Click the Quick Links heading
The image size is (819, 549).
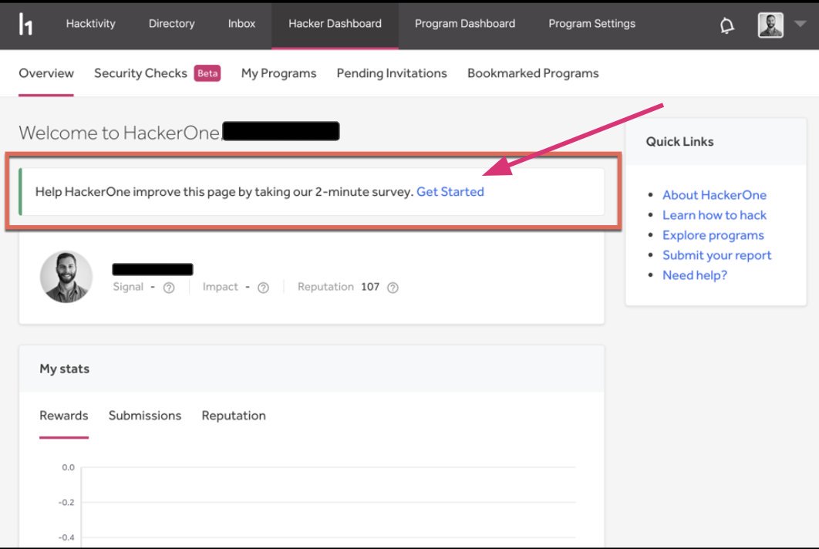click(x=679, y=142)
